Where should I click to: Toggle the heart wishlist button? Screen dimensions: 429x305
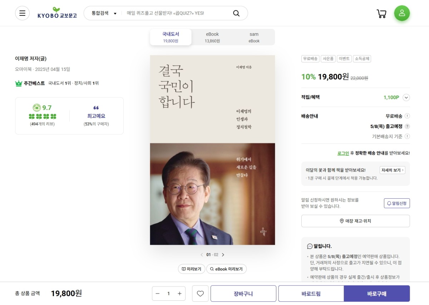pos(200,294)
